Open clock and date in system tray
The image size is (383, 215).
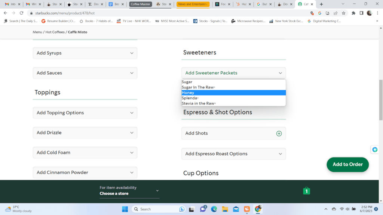366,209
